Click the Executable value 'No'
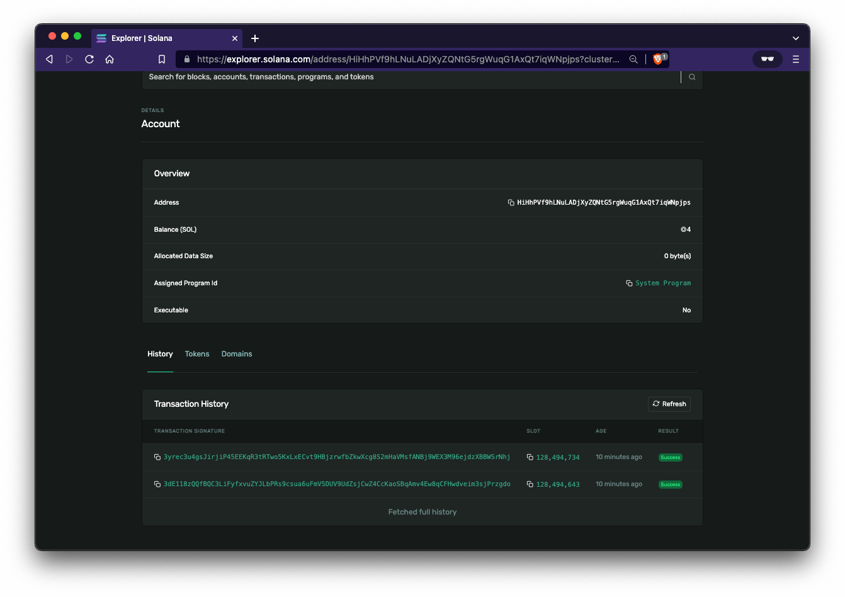 [686, 310]
